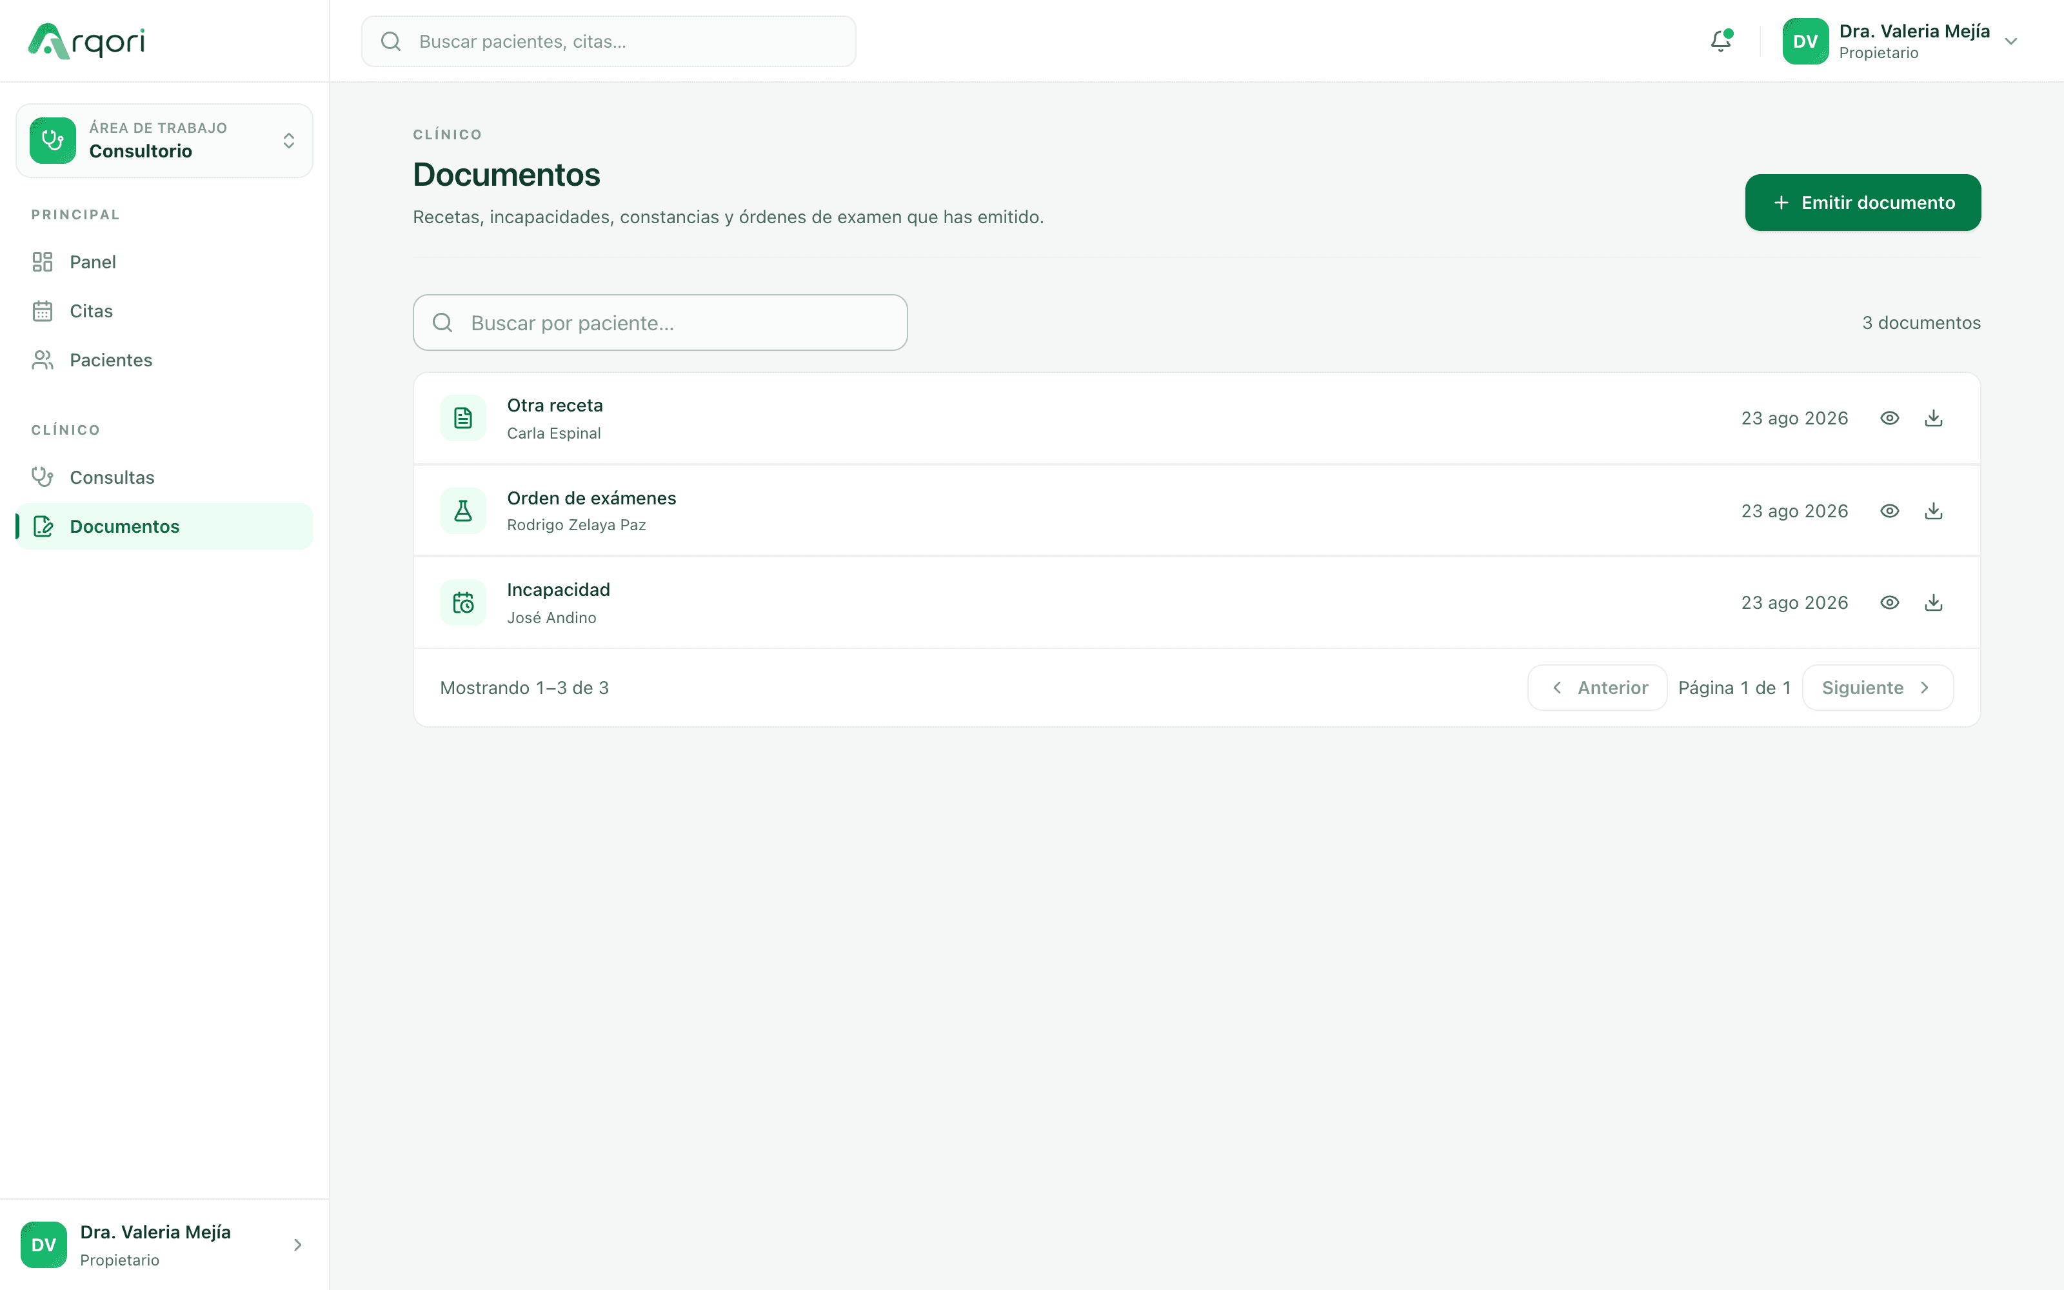
Task: Go to the previous page with Anterior
Action: tap(1596, 688)
